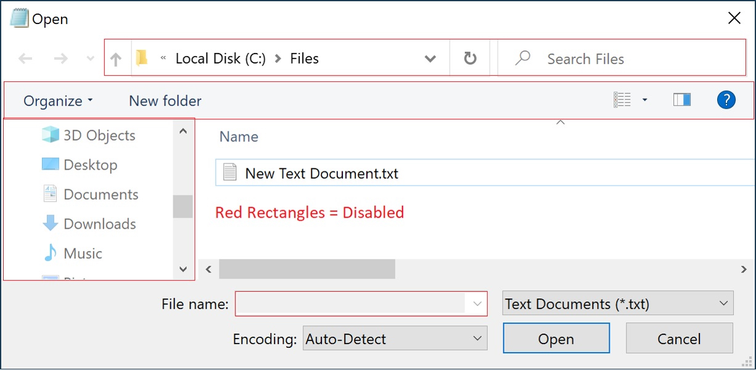Viewport: 756px width, 370px height.
Task: Click the Notepad icon in the title bar
Action: click(x=20, y=18)
